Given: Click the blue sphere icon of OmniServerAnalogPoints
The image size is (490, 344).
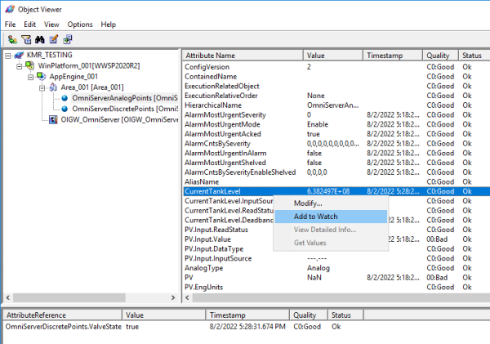Looking at the screenshot, I should [65, 98].
